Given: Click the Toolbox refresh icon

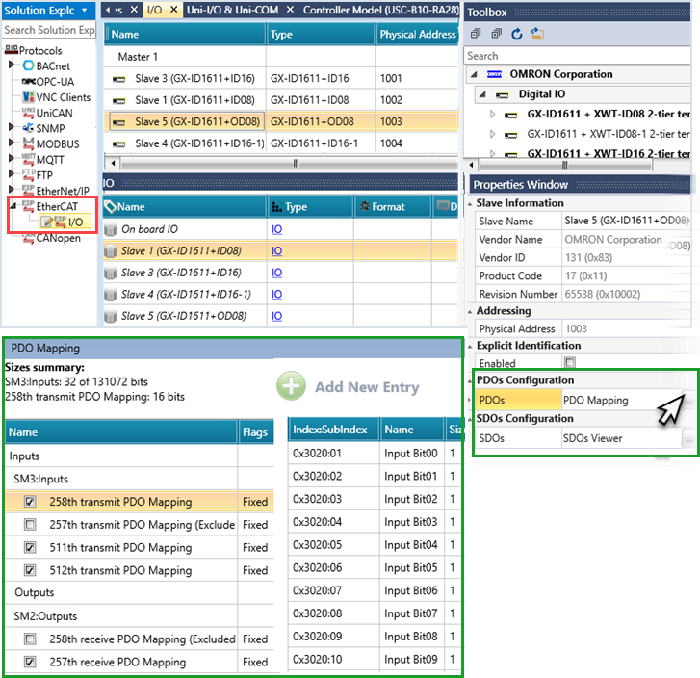Looking at the screenshot, I should click(x=517, y=34).
